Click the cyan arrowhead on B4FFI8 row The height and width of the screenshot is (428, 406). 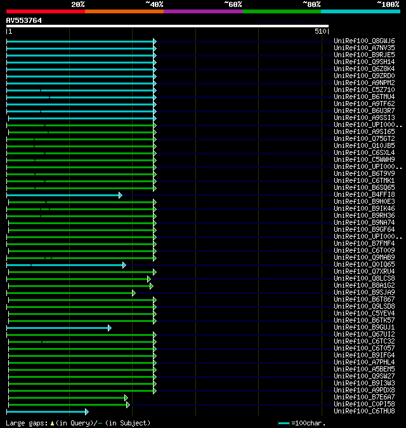(121, 195)
